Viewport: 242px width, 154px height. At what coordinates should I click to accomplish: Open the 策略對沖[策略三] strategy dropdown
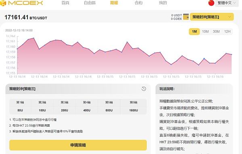click(212, 17)
